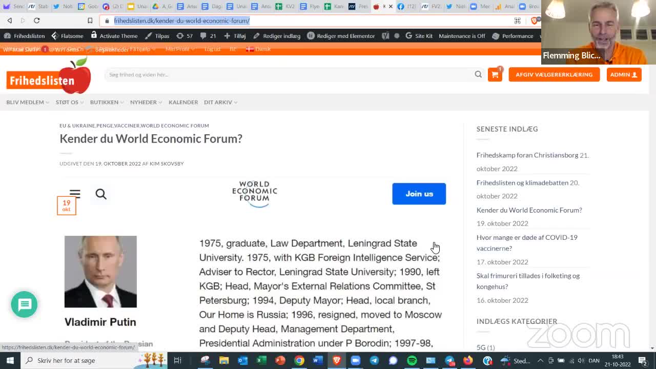Click Activate Theme in admin bar

[114, 36]
